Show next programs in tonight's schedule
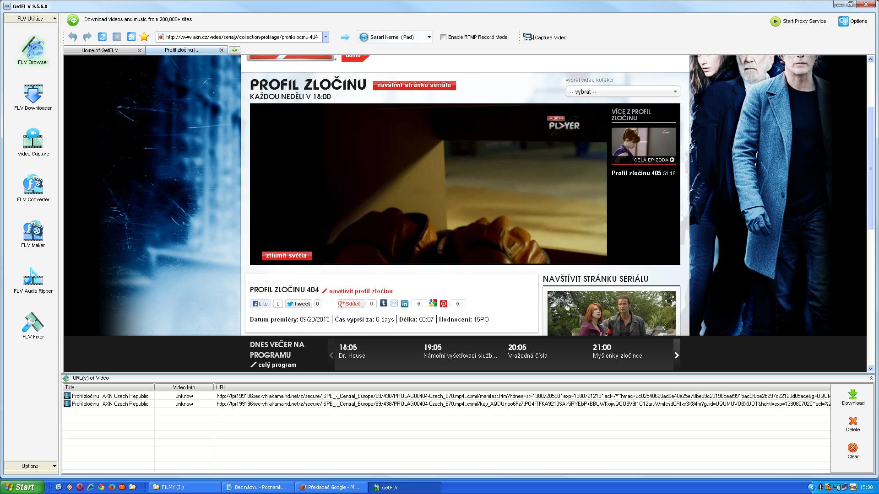The height and width of the screenshot is (494, 879). tap(677, 355)
